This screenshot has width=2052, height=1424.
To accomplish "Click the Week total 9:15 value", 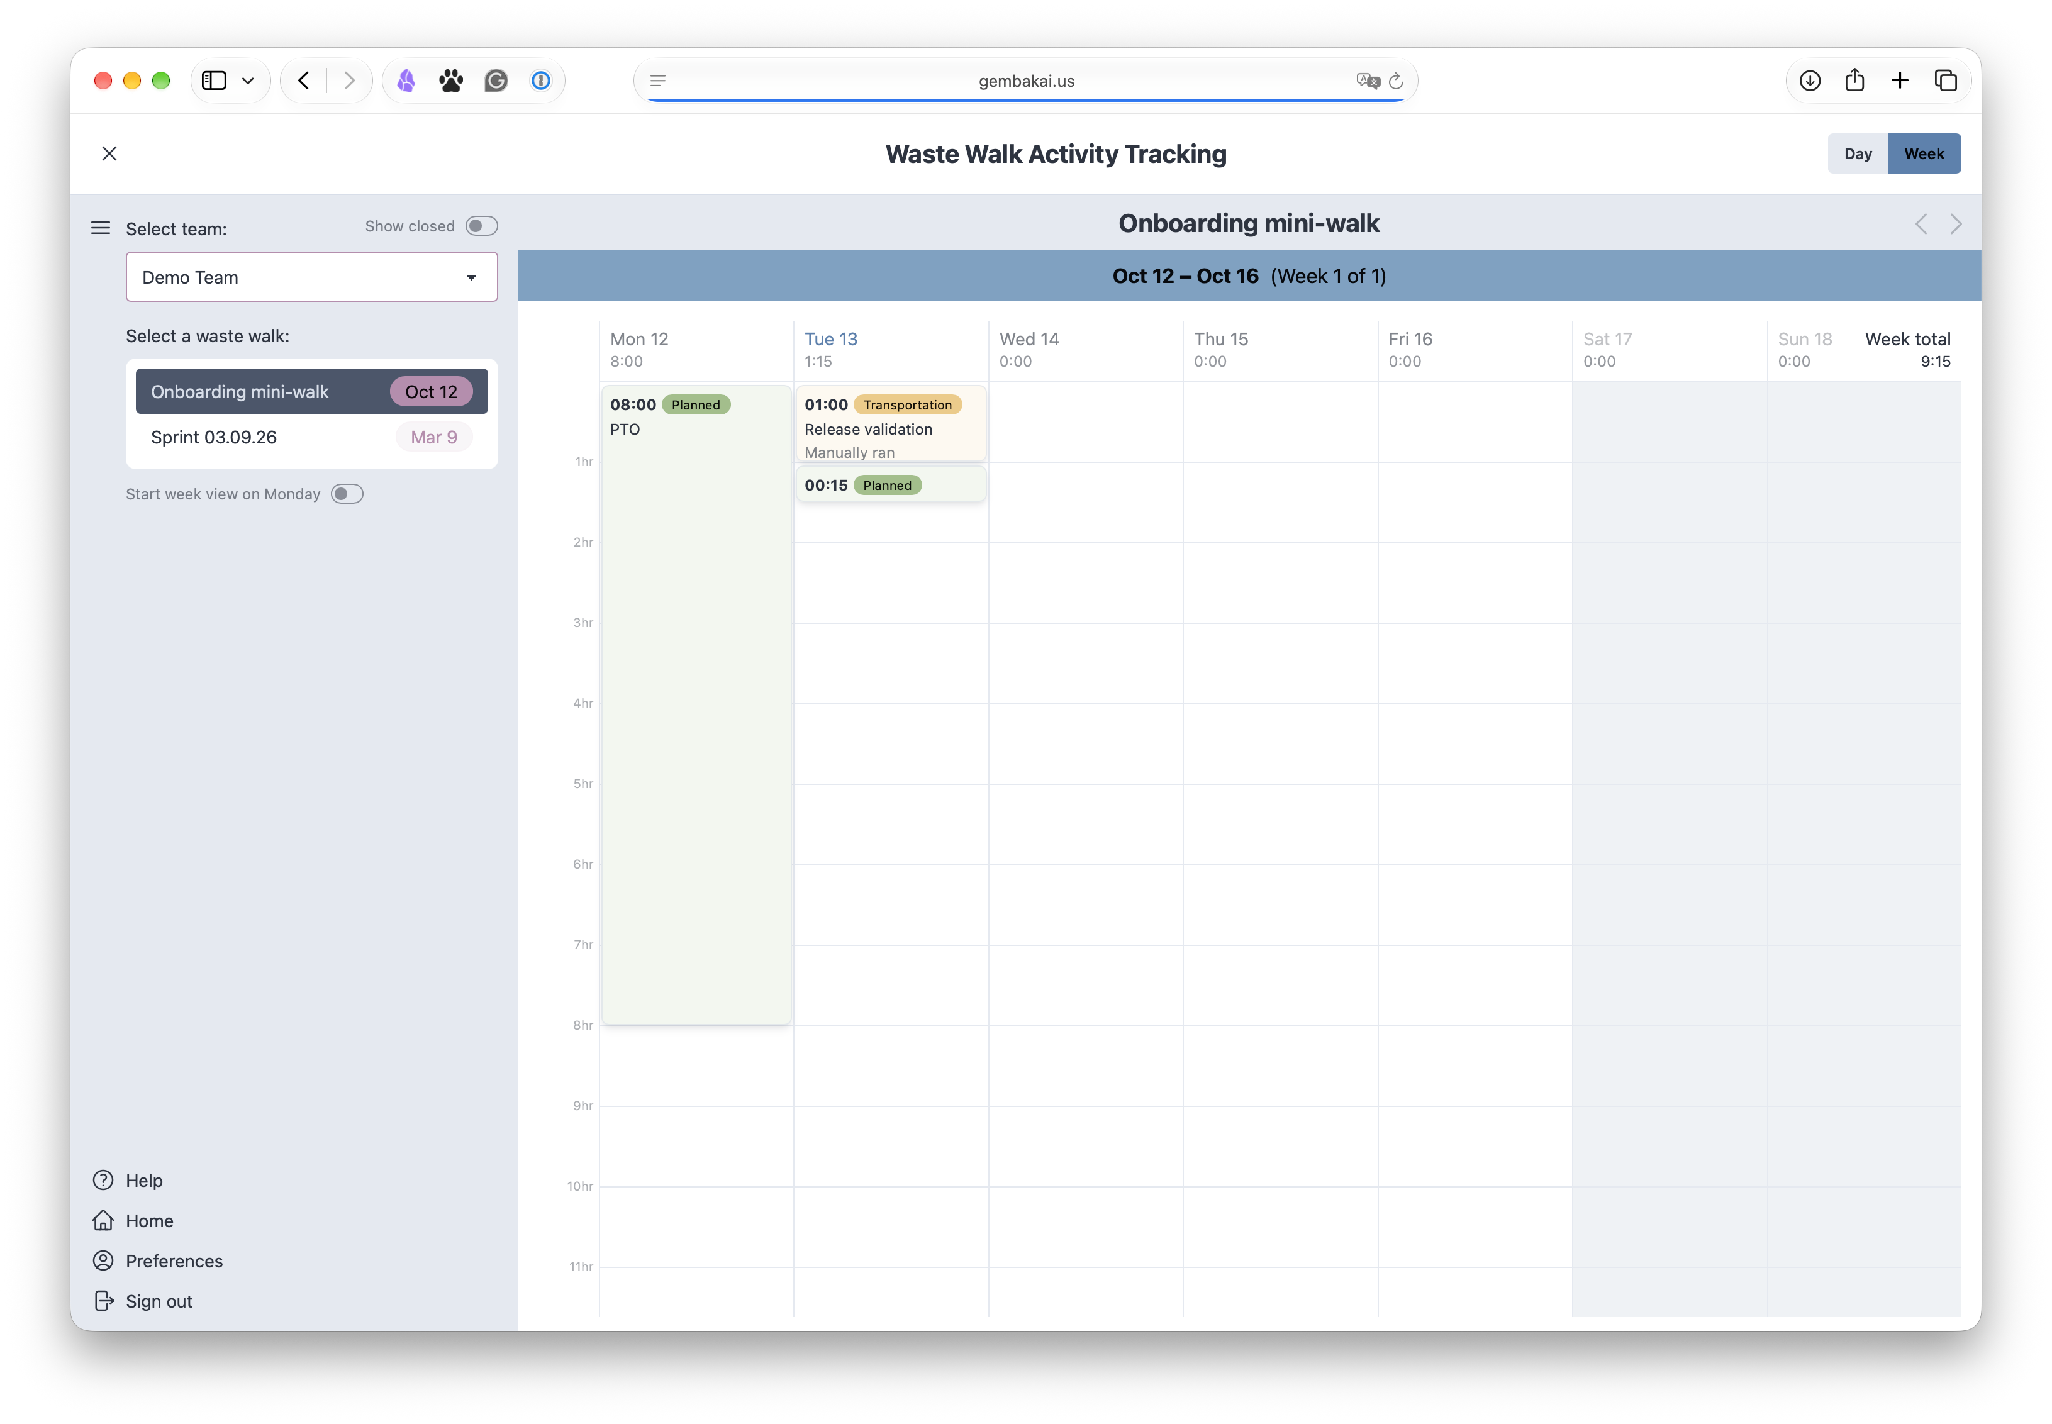I will pyautogui.click(x=1935, y=362).
